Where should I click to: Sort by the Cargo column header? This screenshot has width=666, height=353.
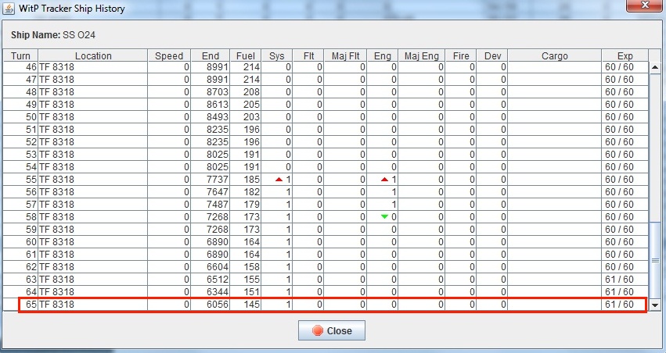point(554,56)
